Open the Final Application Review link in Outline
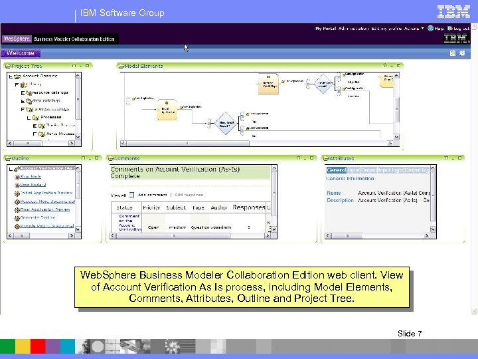This screenshot has height=359, width=478. [45, 209]
